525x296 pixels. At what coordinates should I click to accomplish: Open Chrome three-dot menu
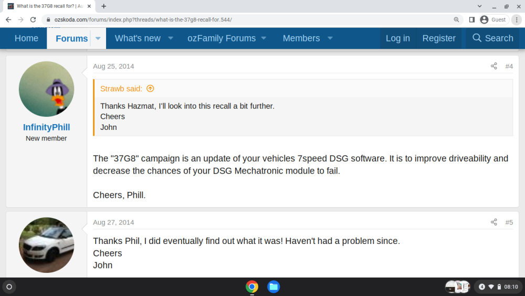517,20
